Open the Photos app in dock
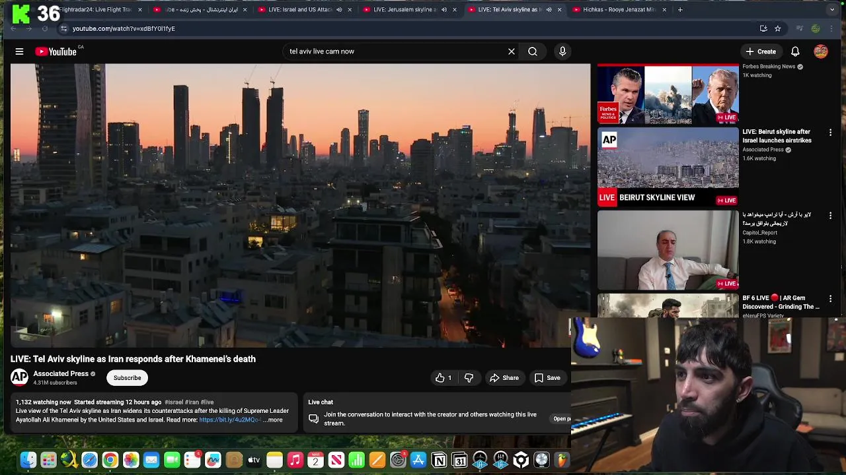846x475 pixels. pyautogui.click(x=131, y=460)
